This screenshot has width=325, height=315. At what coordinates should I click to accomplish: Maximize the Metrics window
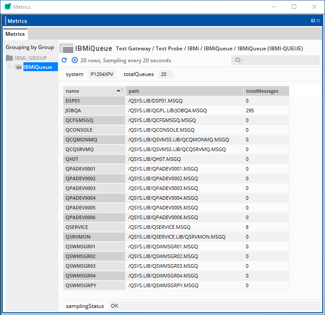pyautogui.click(x=294, y=7)
